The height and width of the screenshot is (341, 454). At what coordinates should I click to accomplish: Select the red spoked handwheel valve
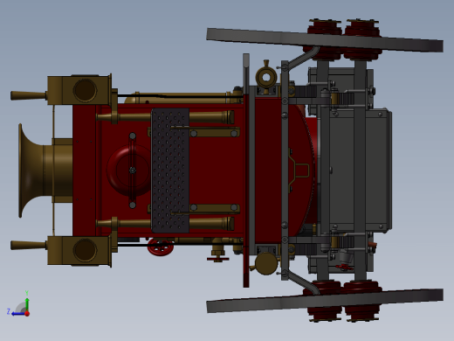pos(161,247)
